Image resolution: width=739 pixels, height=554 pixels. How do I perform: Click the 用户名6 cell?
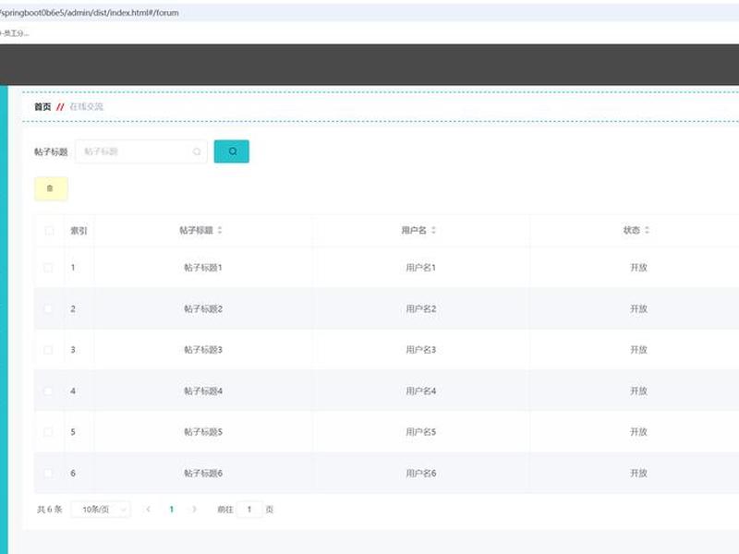point(421,473)
